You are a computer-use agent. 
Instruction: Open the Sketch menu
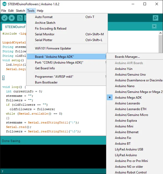[20, 11]
